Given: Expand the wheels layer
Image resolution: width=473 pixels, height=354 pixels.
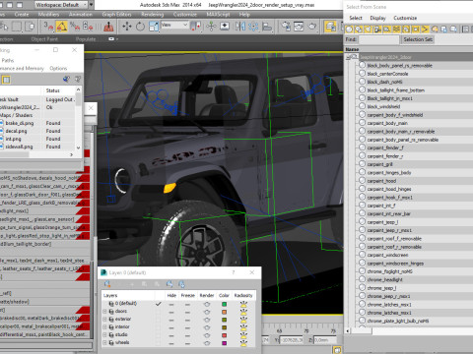Looking at the screenshot, I should [105, 342].
